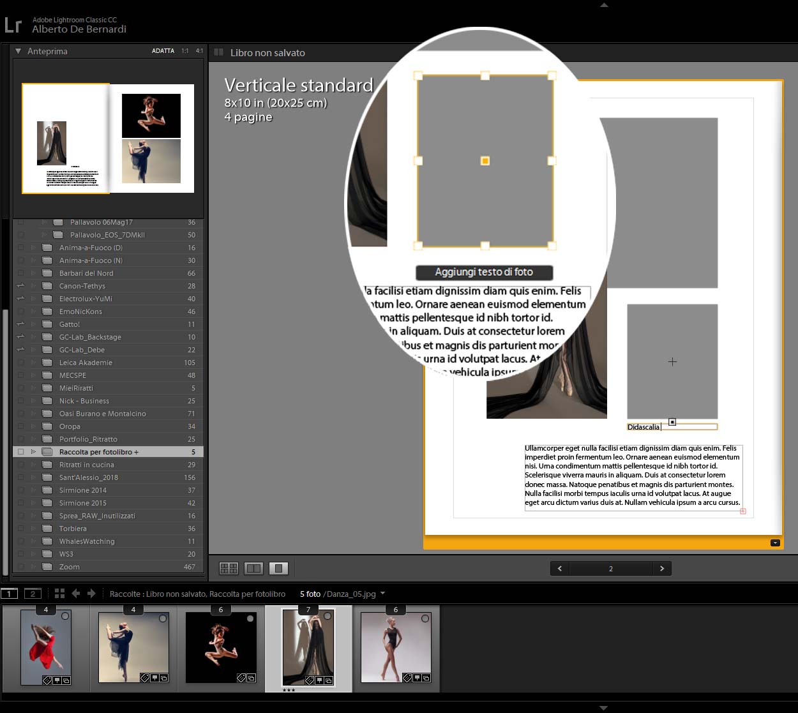Open page layout picker dropdown arrow
Screen dimensions: 798x713
click(x=775, y=543)
